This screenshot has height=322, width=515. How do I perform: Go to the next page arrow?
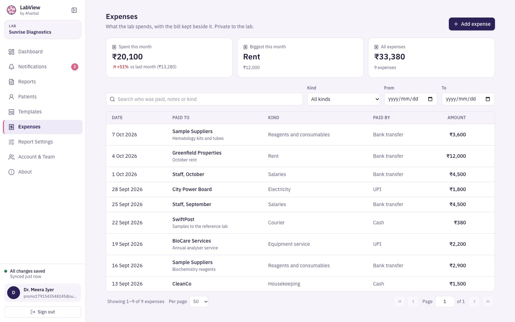474,302
